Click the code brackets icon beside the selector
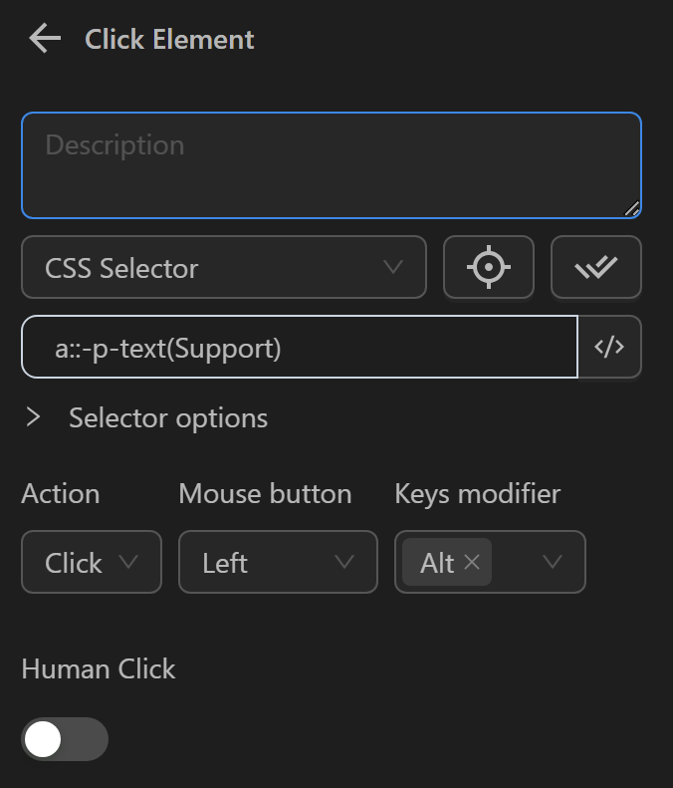 tap(609, 347)
